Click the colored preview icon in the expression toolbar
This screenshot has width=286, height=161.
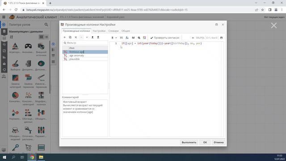144,38
